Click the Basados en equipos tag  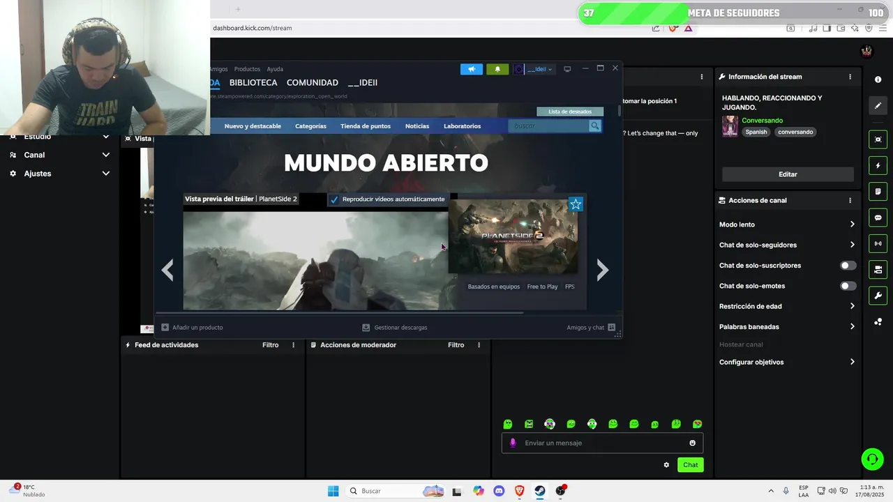pyautogui.click(x=494, y=287)
